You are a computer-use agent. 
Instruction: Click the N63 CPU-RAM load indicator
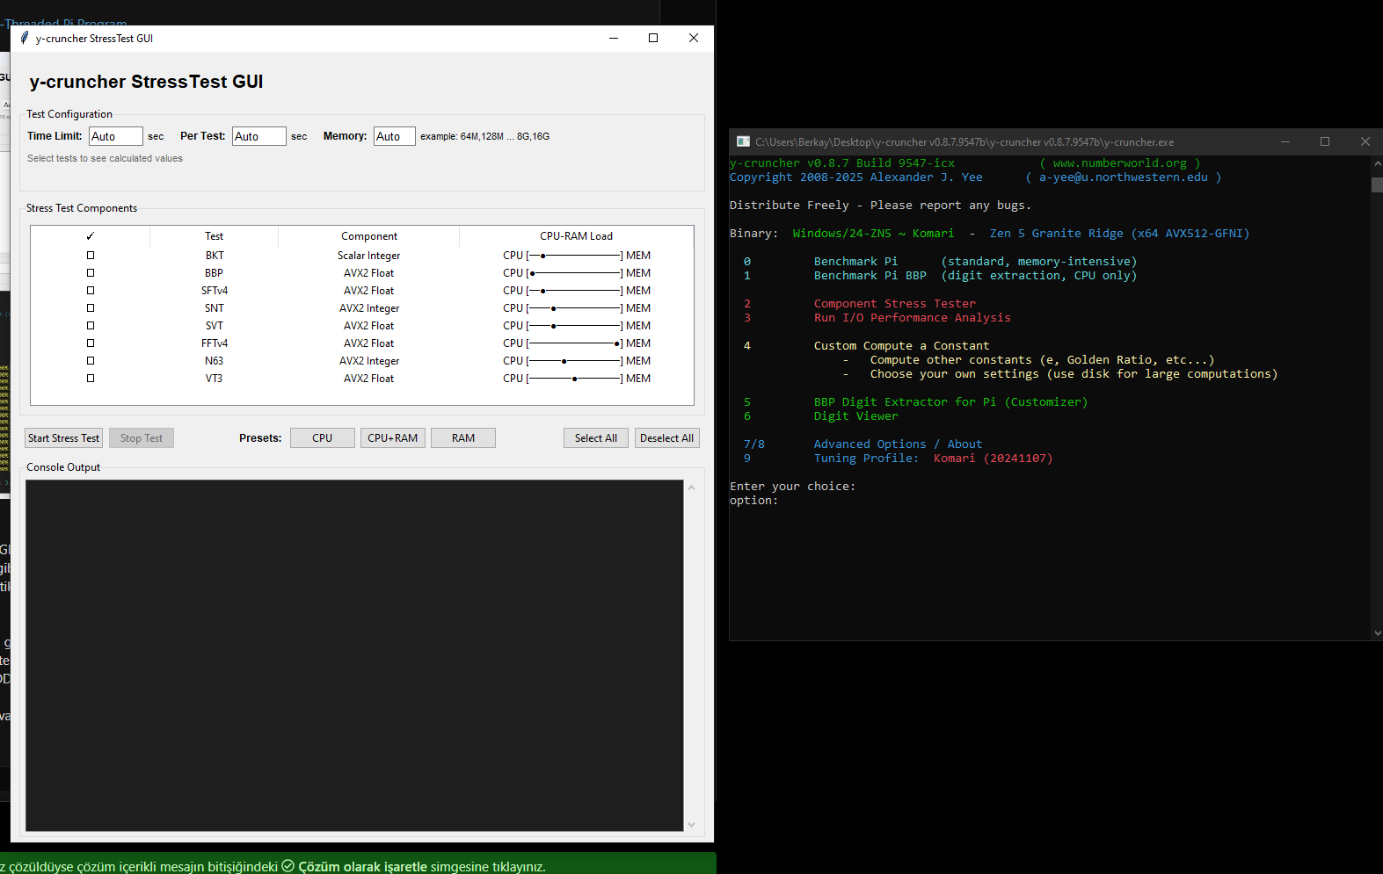tap(577, 361)
